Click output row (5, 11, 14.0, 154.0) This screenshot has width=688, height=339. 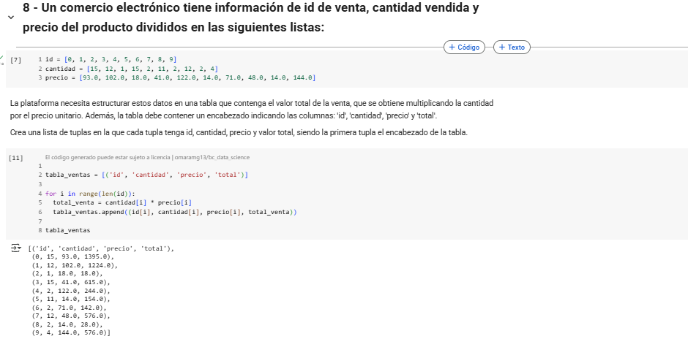[x=71, y=299]
